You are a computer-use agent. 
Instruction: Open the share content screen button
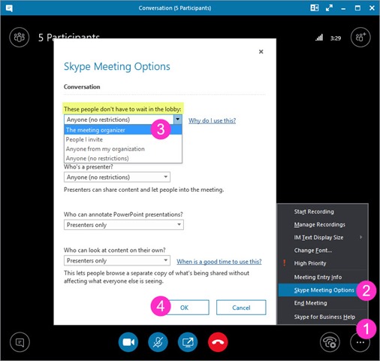point(188,342)
